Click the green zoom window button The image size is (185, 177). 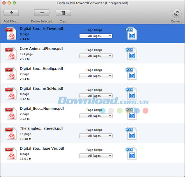(14, 3)
